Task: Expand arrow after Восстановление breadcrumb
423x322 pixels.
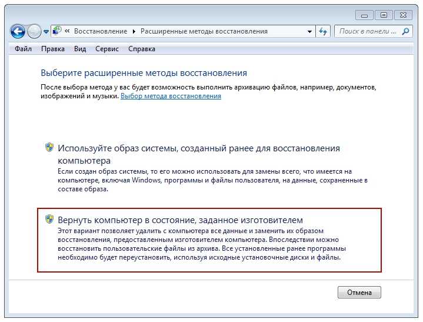Action: (x=134, y=31)
